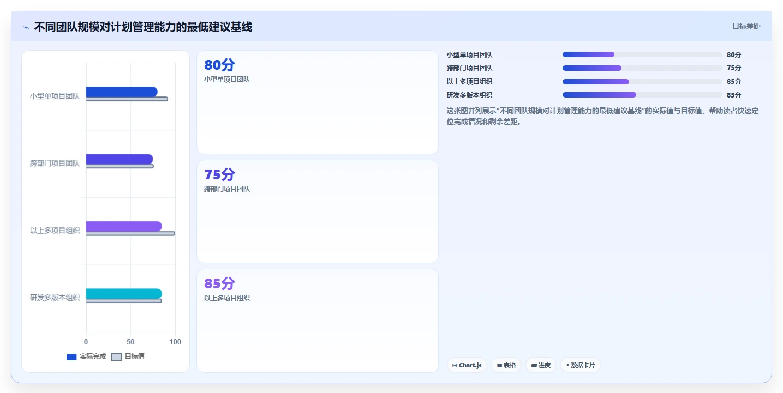
Task: Select the 表格 tag
Action: point(506,365)
